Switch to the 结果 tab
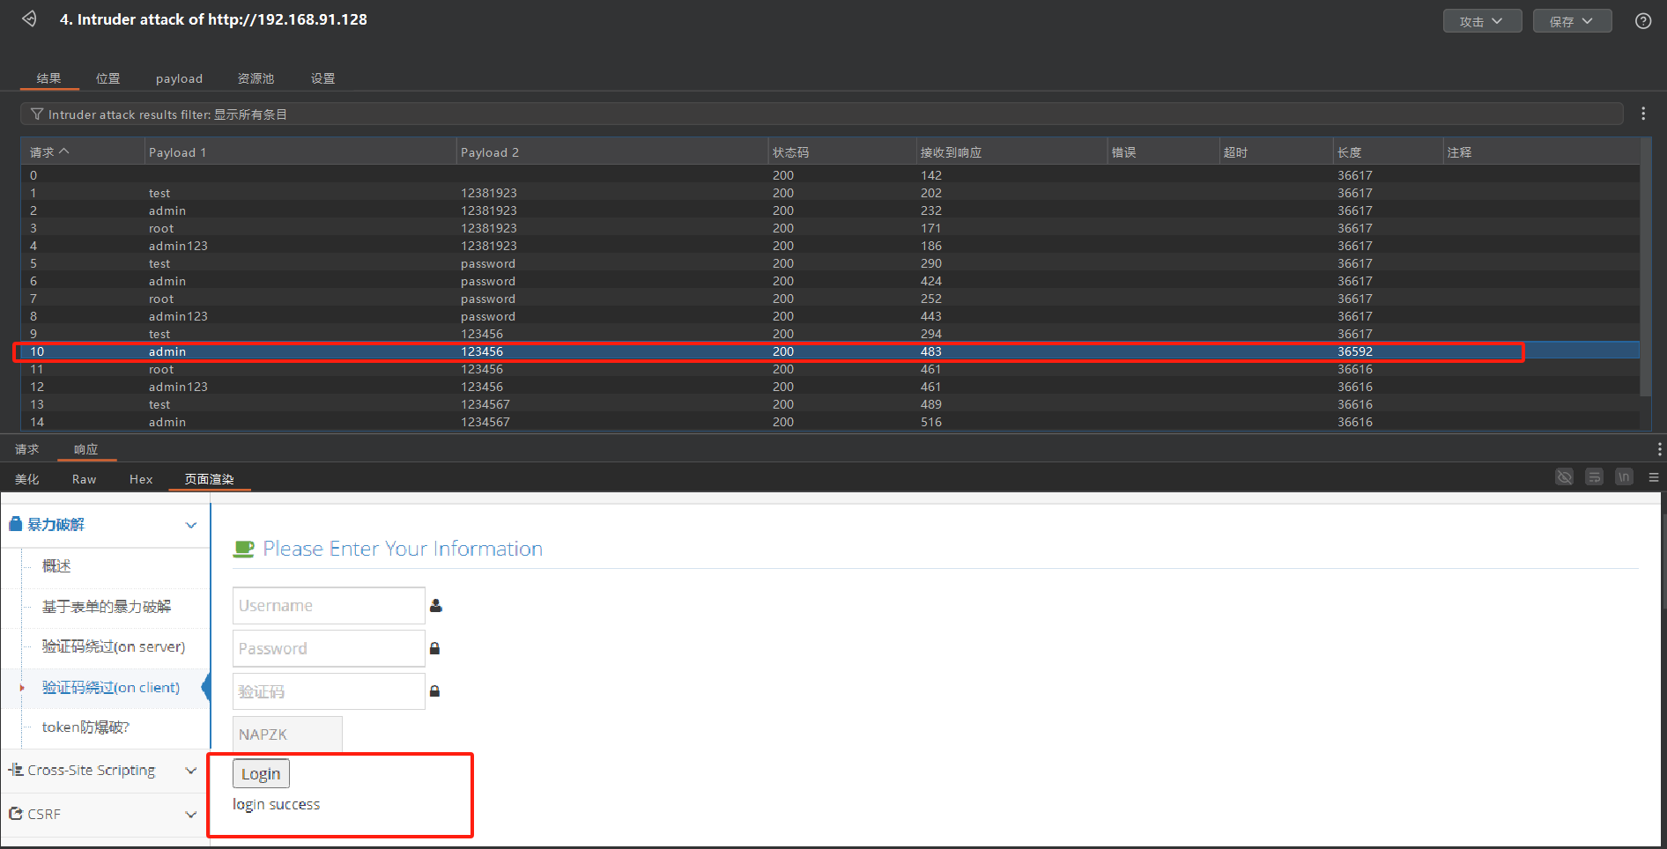1667x849 pixels. click(49, 78)
